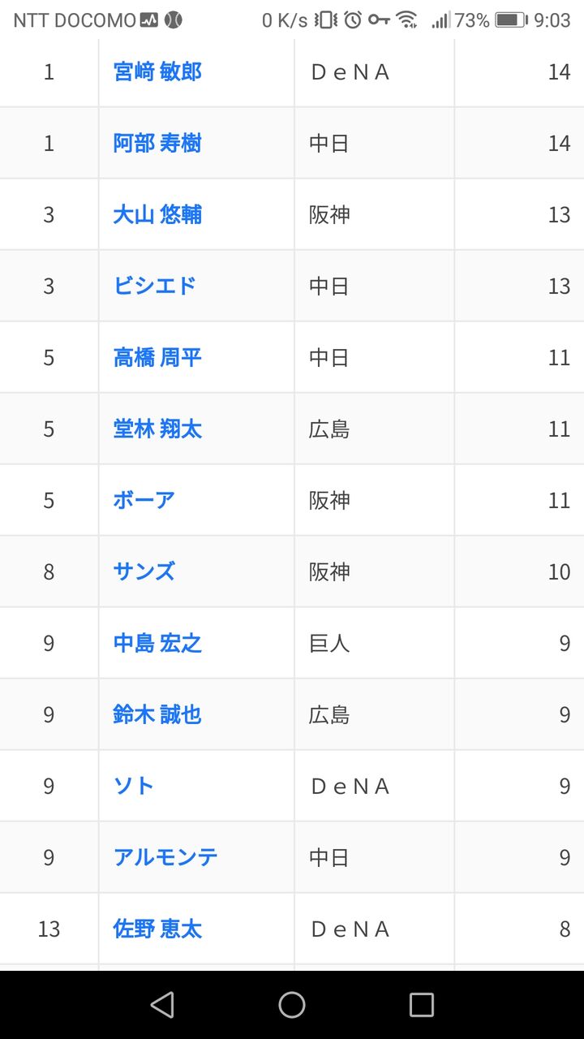Select the ビシエド player link

click(x=155, y=286)
